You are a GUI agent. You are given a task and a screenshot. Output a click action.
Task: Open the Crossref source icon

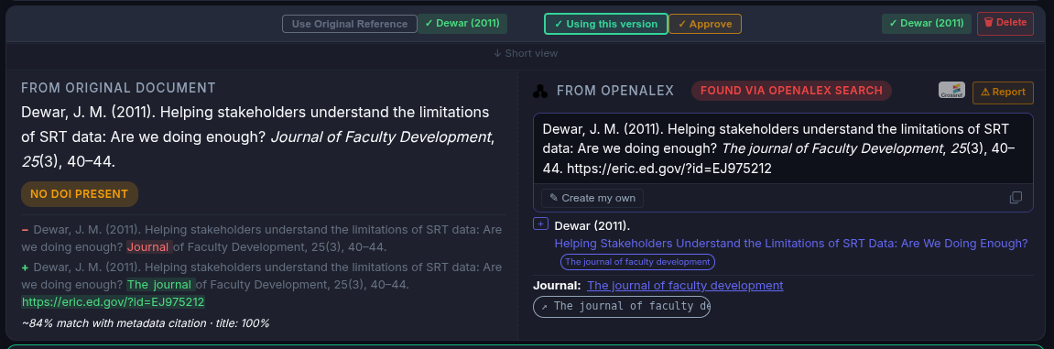coord(951,90)
